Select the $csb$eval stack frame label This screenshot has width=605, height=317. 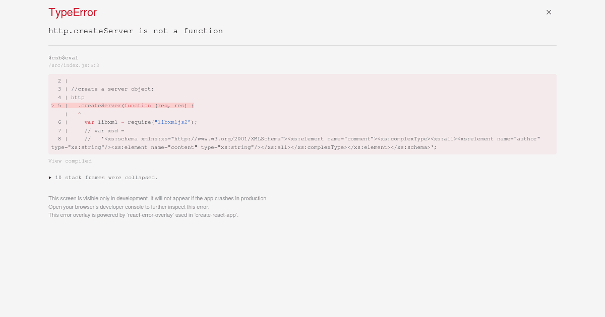tap(63, 57)
